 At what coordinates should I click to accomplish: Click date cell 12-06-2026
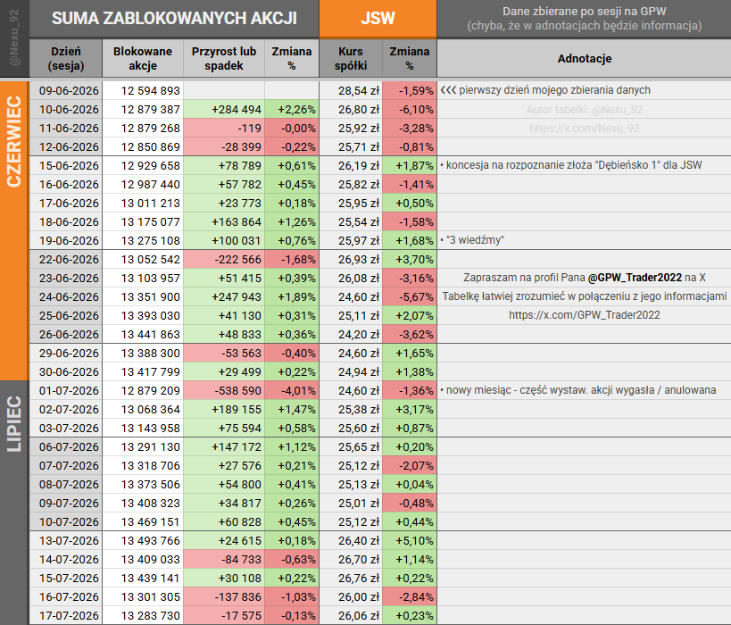point(66,147)
